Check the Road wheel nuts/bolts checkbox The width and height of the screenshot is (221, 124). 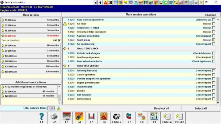point(214,61)
